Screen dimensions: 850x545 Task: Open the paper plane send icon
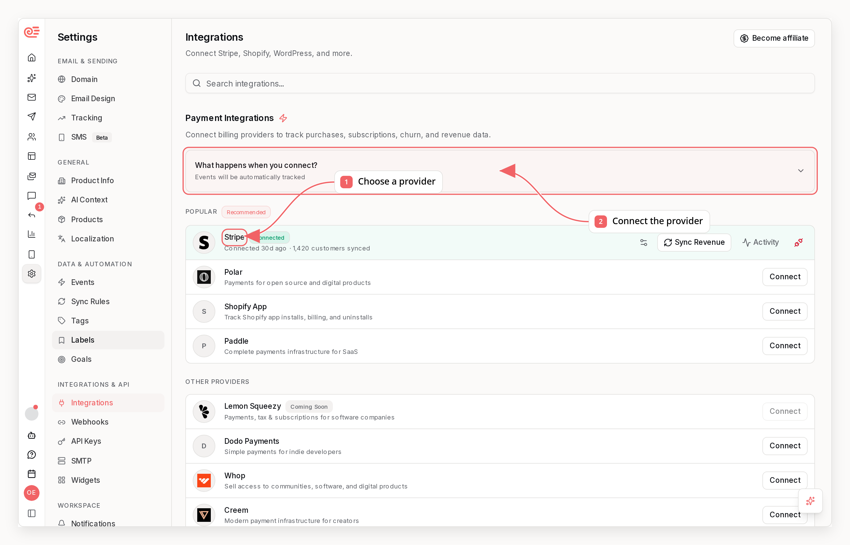click(31, 116)
